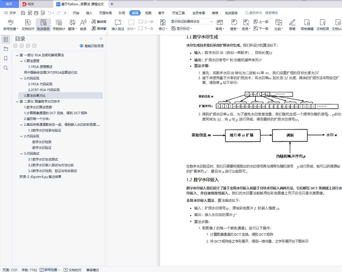The image size is (342, 272).
Task: Open the 文件 menu
Action: tap(10, 13)
